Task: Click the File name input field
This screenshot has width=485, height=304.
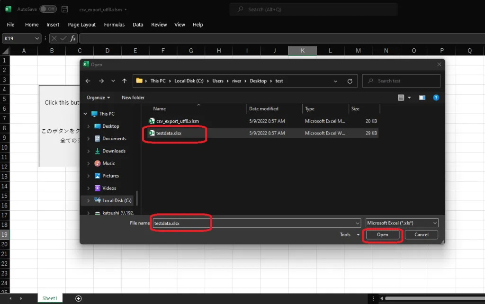Action: pos(256,223)
